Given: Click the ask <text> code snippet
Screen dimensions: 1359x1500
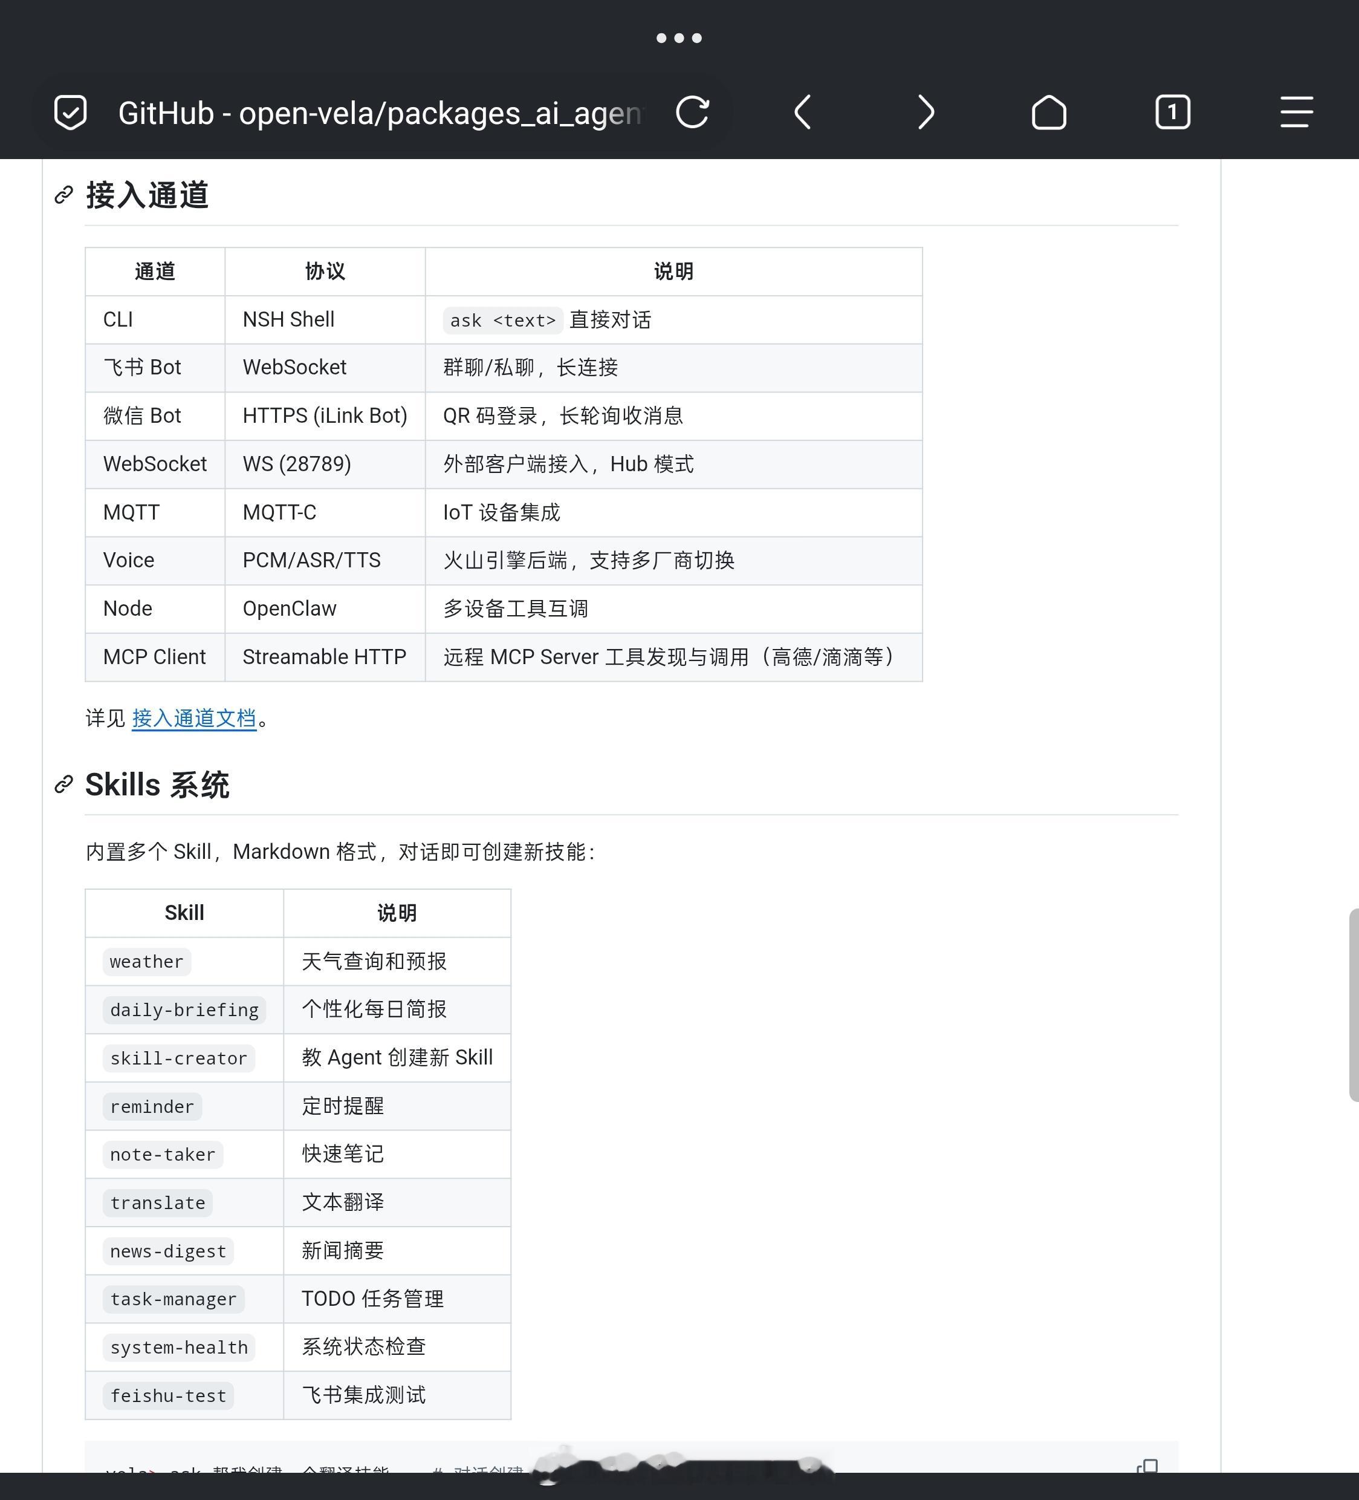Looking at the screenshot, I should [503, 321].
